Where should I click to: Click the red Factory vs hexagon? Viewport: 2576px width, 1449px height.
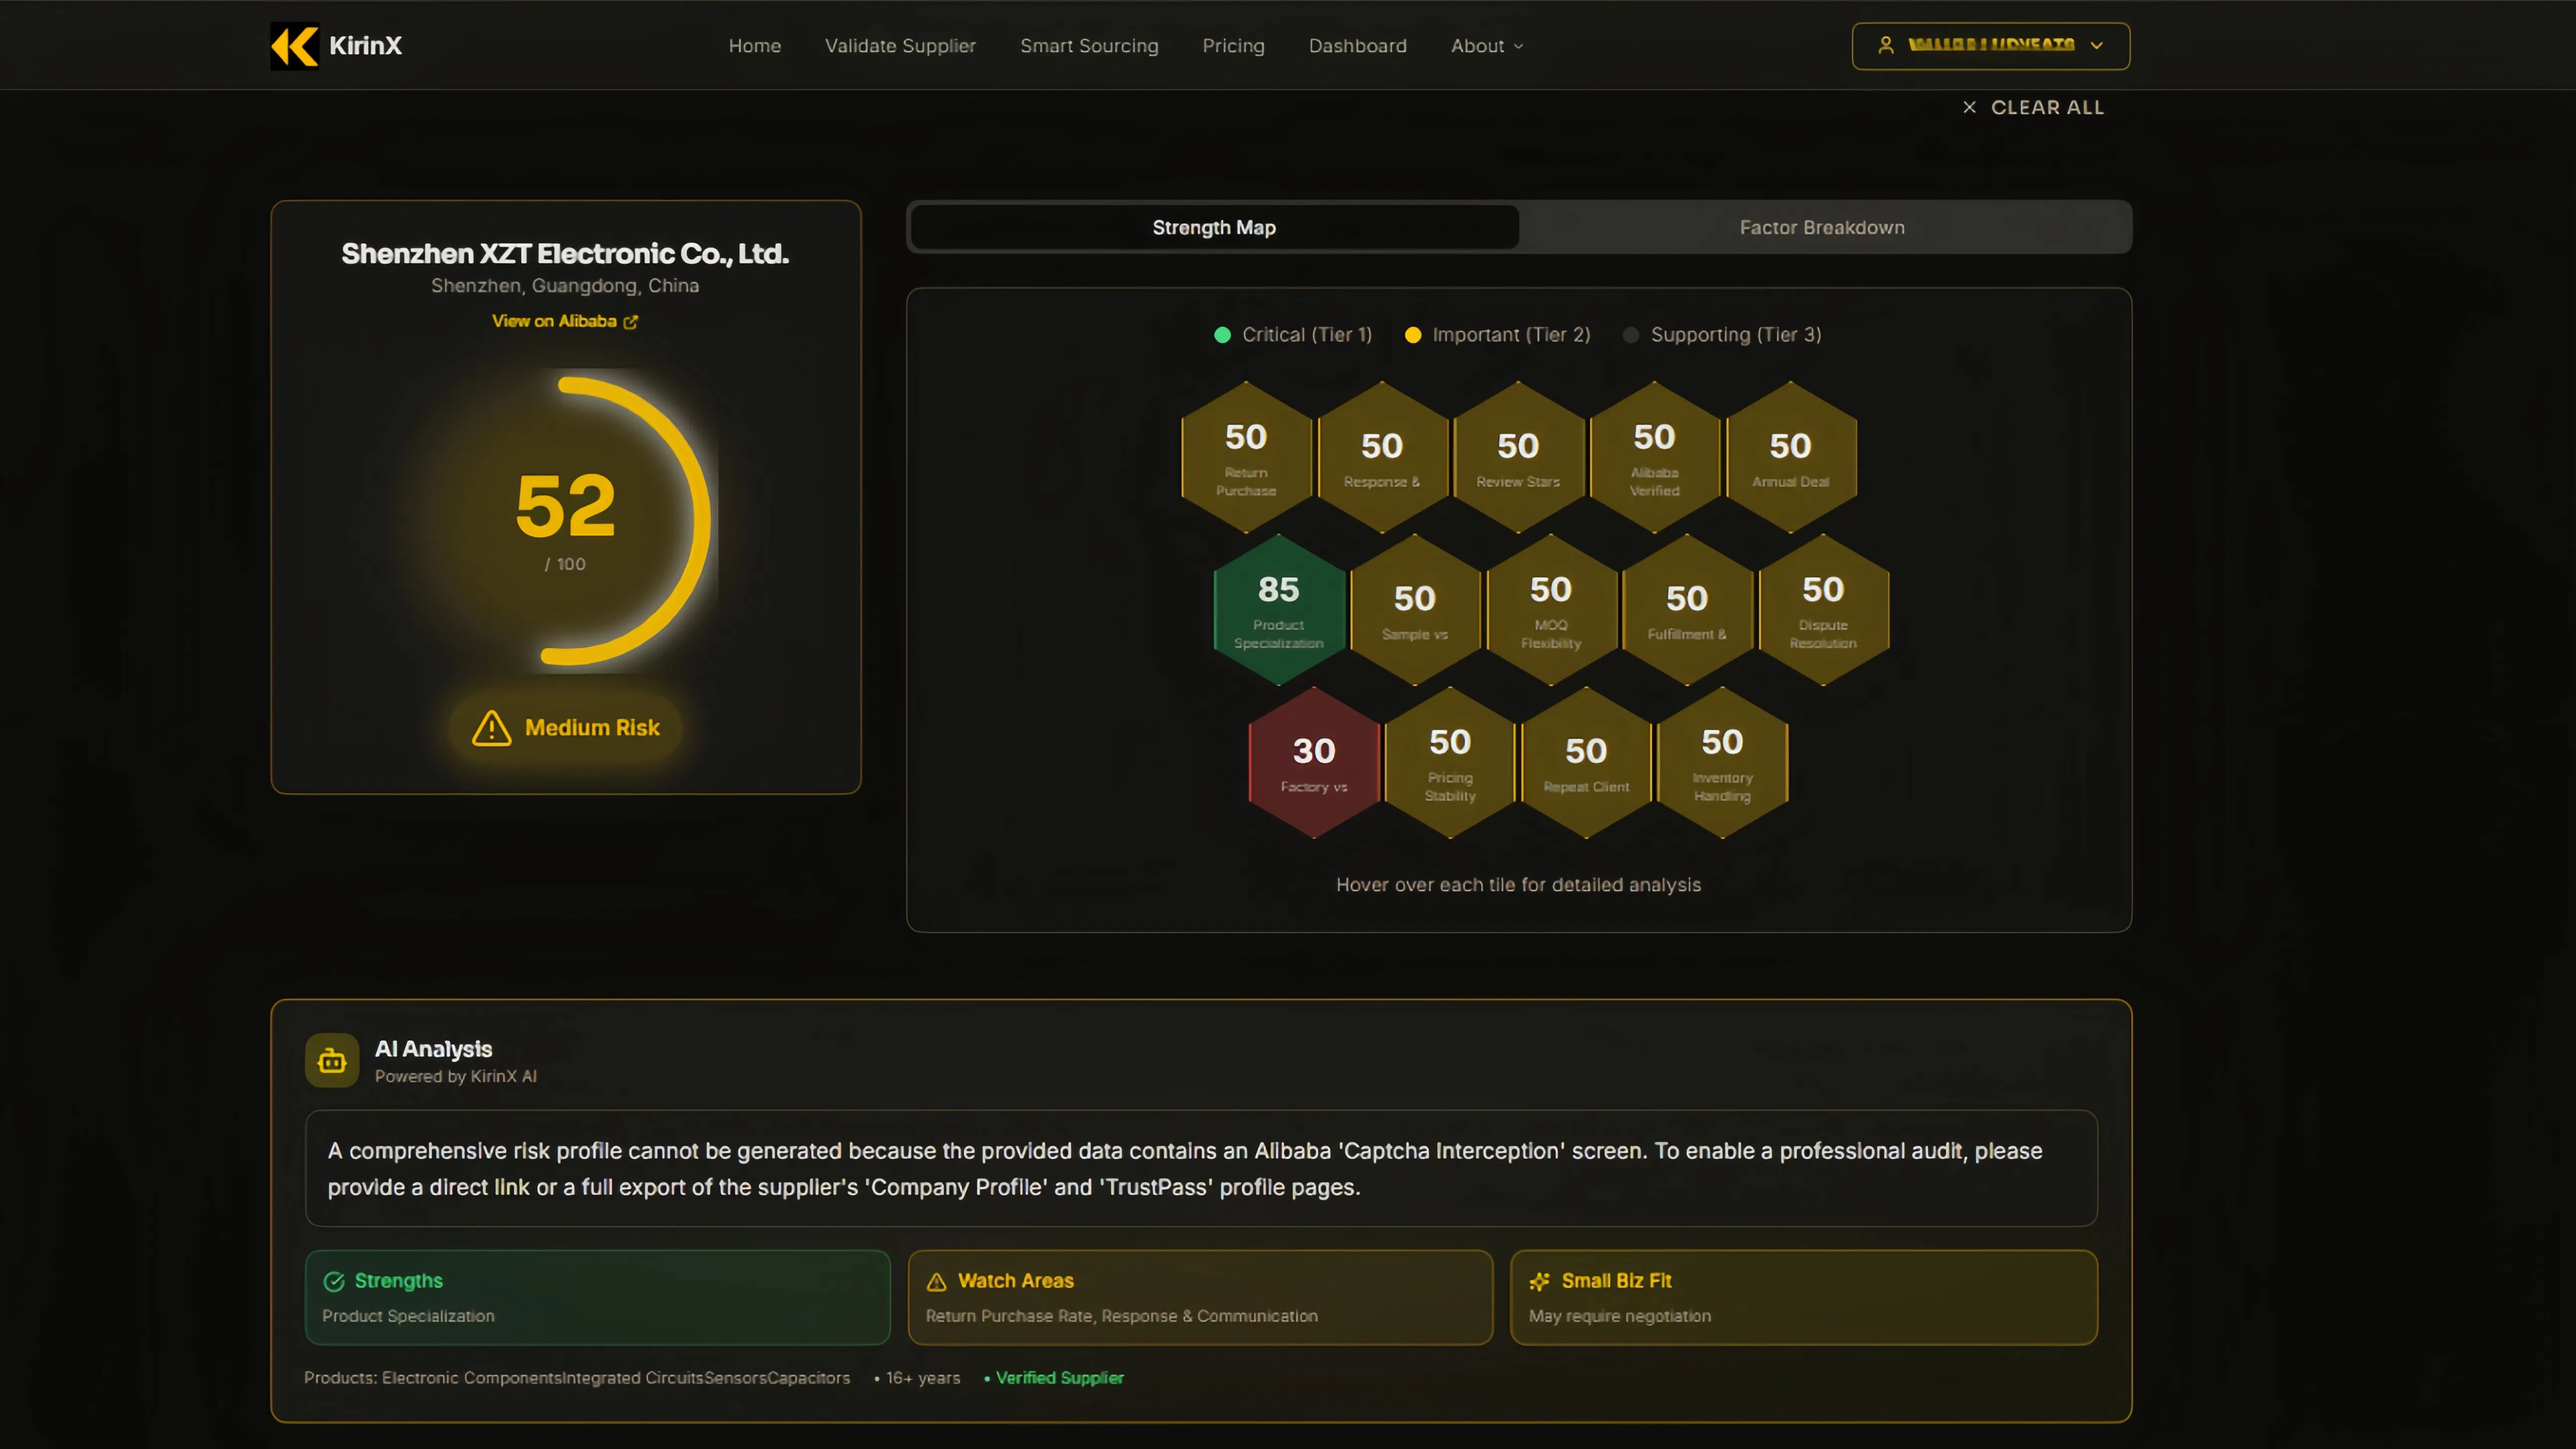click(x=1314, y=763)
